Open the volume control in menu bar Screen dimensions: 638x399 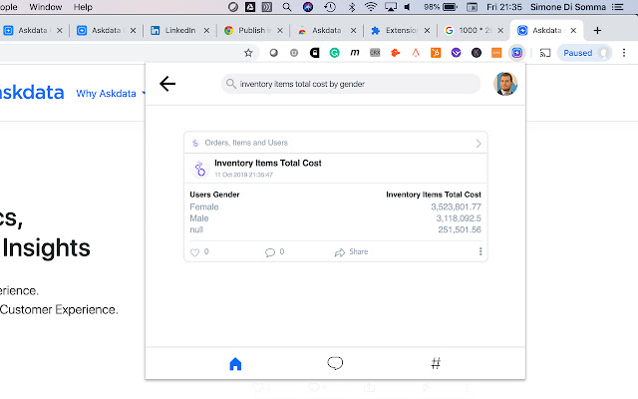click(x=408, y=7)
